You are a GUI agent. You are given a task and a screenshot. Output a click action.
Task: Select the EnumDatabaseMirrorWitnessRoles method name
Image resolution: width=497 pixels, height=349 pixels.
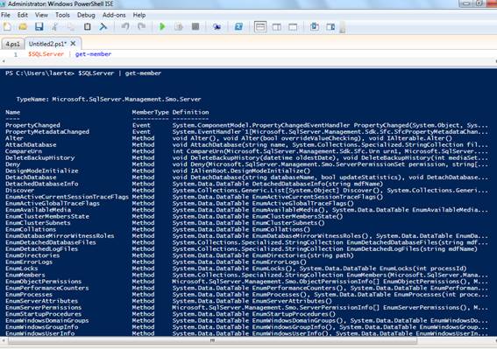pos(60,235)
